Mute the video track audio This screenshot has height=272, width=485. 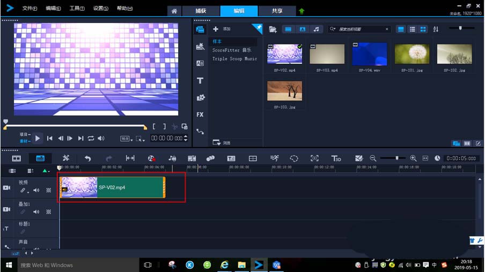click(x=36, y=190)
